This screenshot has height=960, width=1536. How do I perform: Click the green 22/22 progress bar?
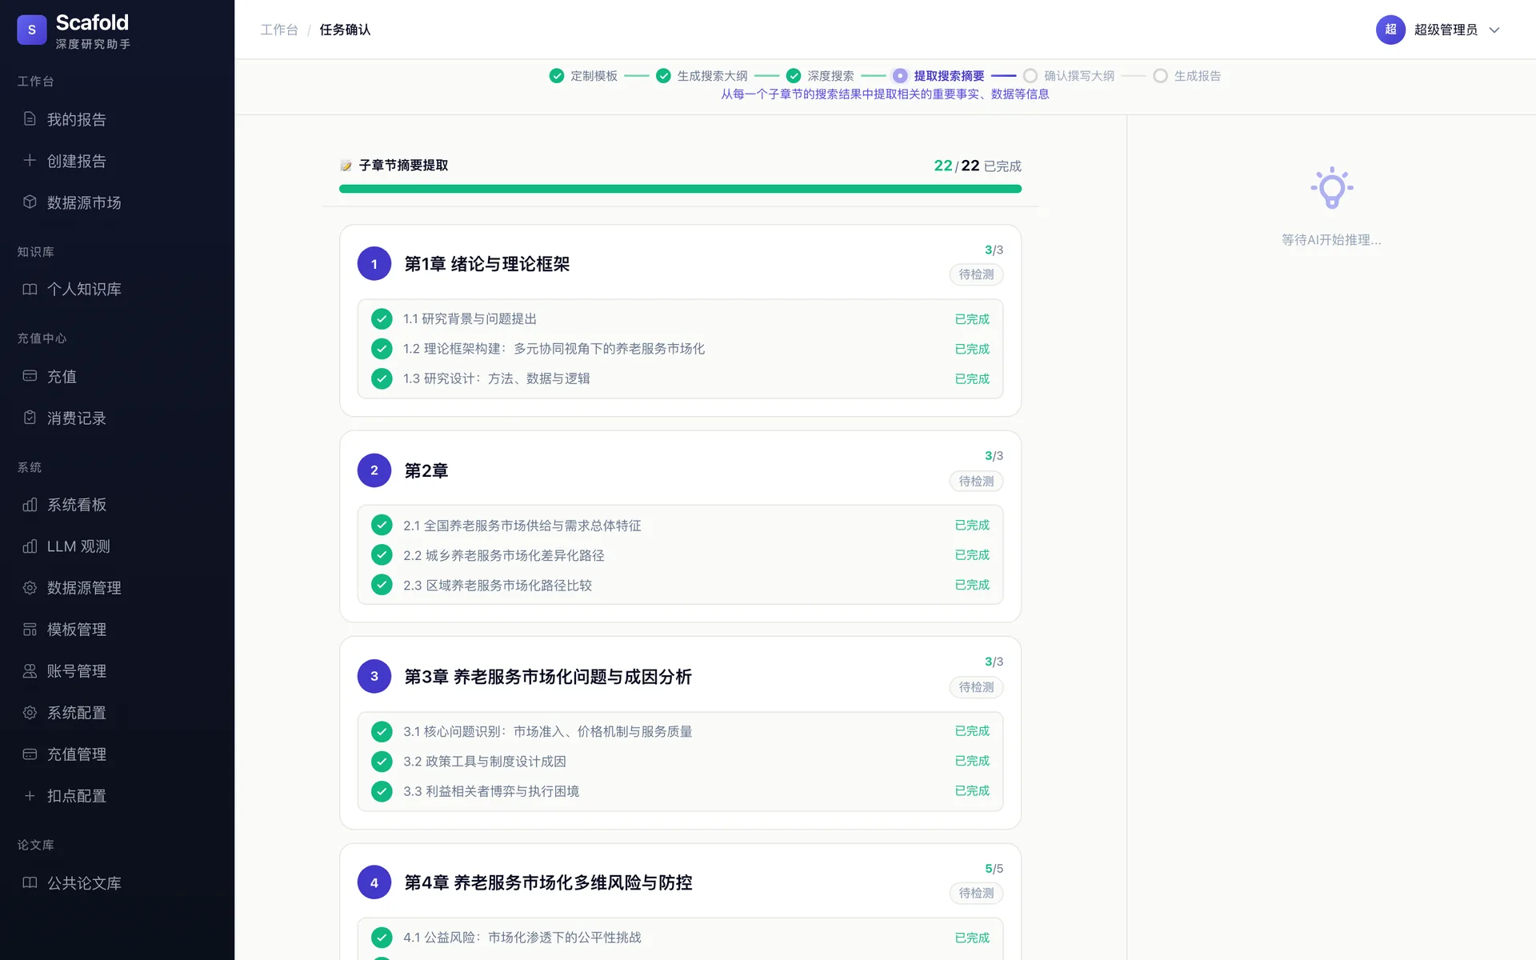click(680, 189)
